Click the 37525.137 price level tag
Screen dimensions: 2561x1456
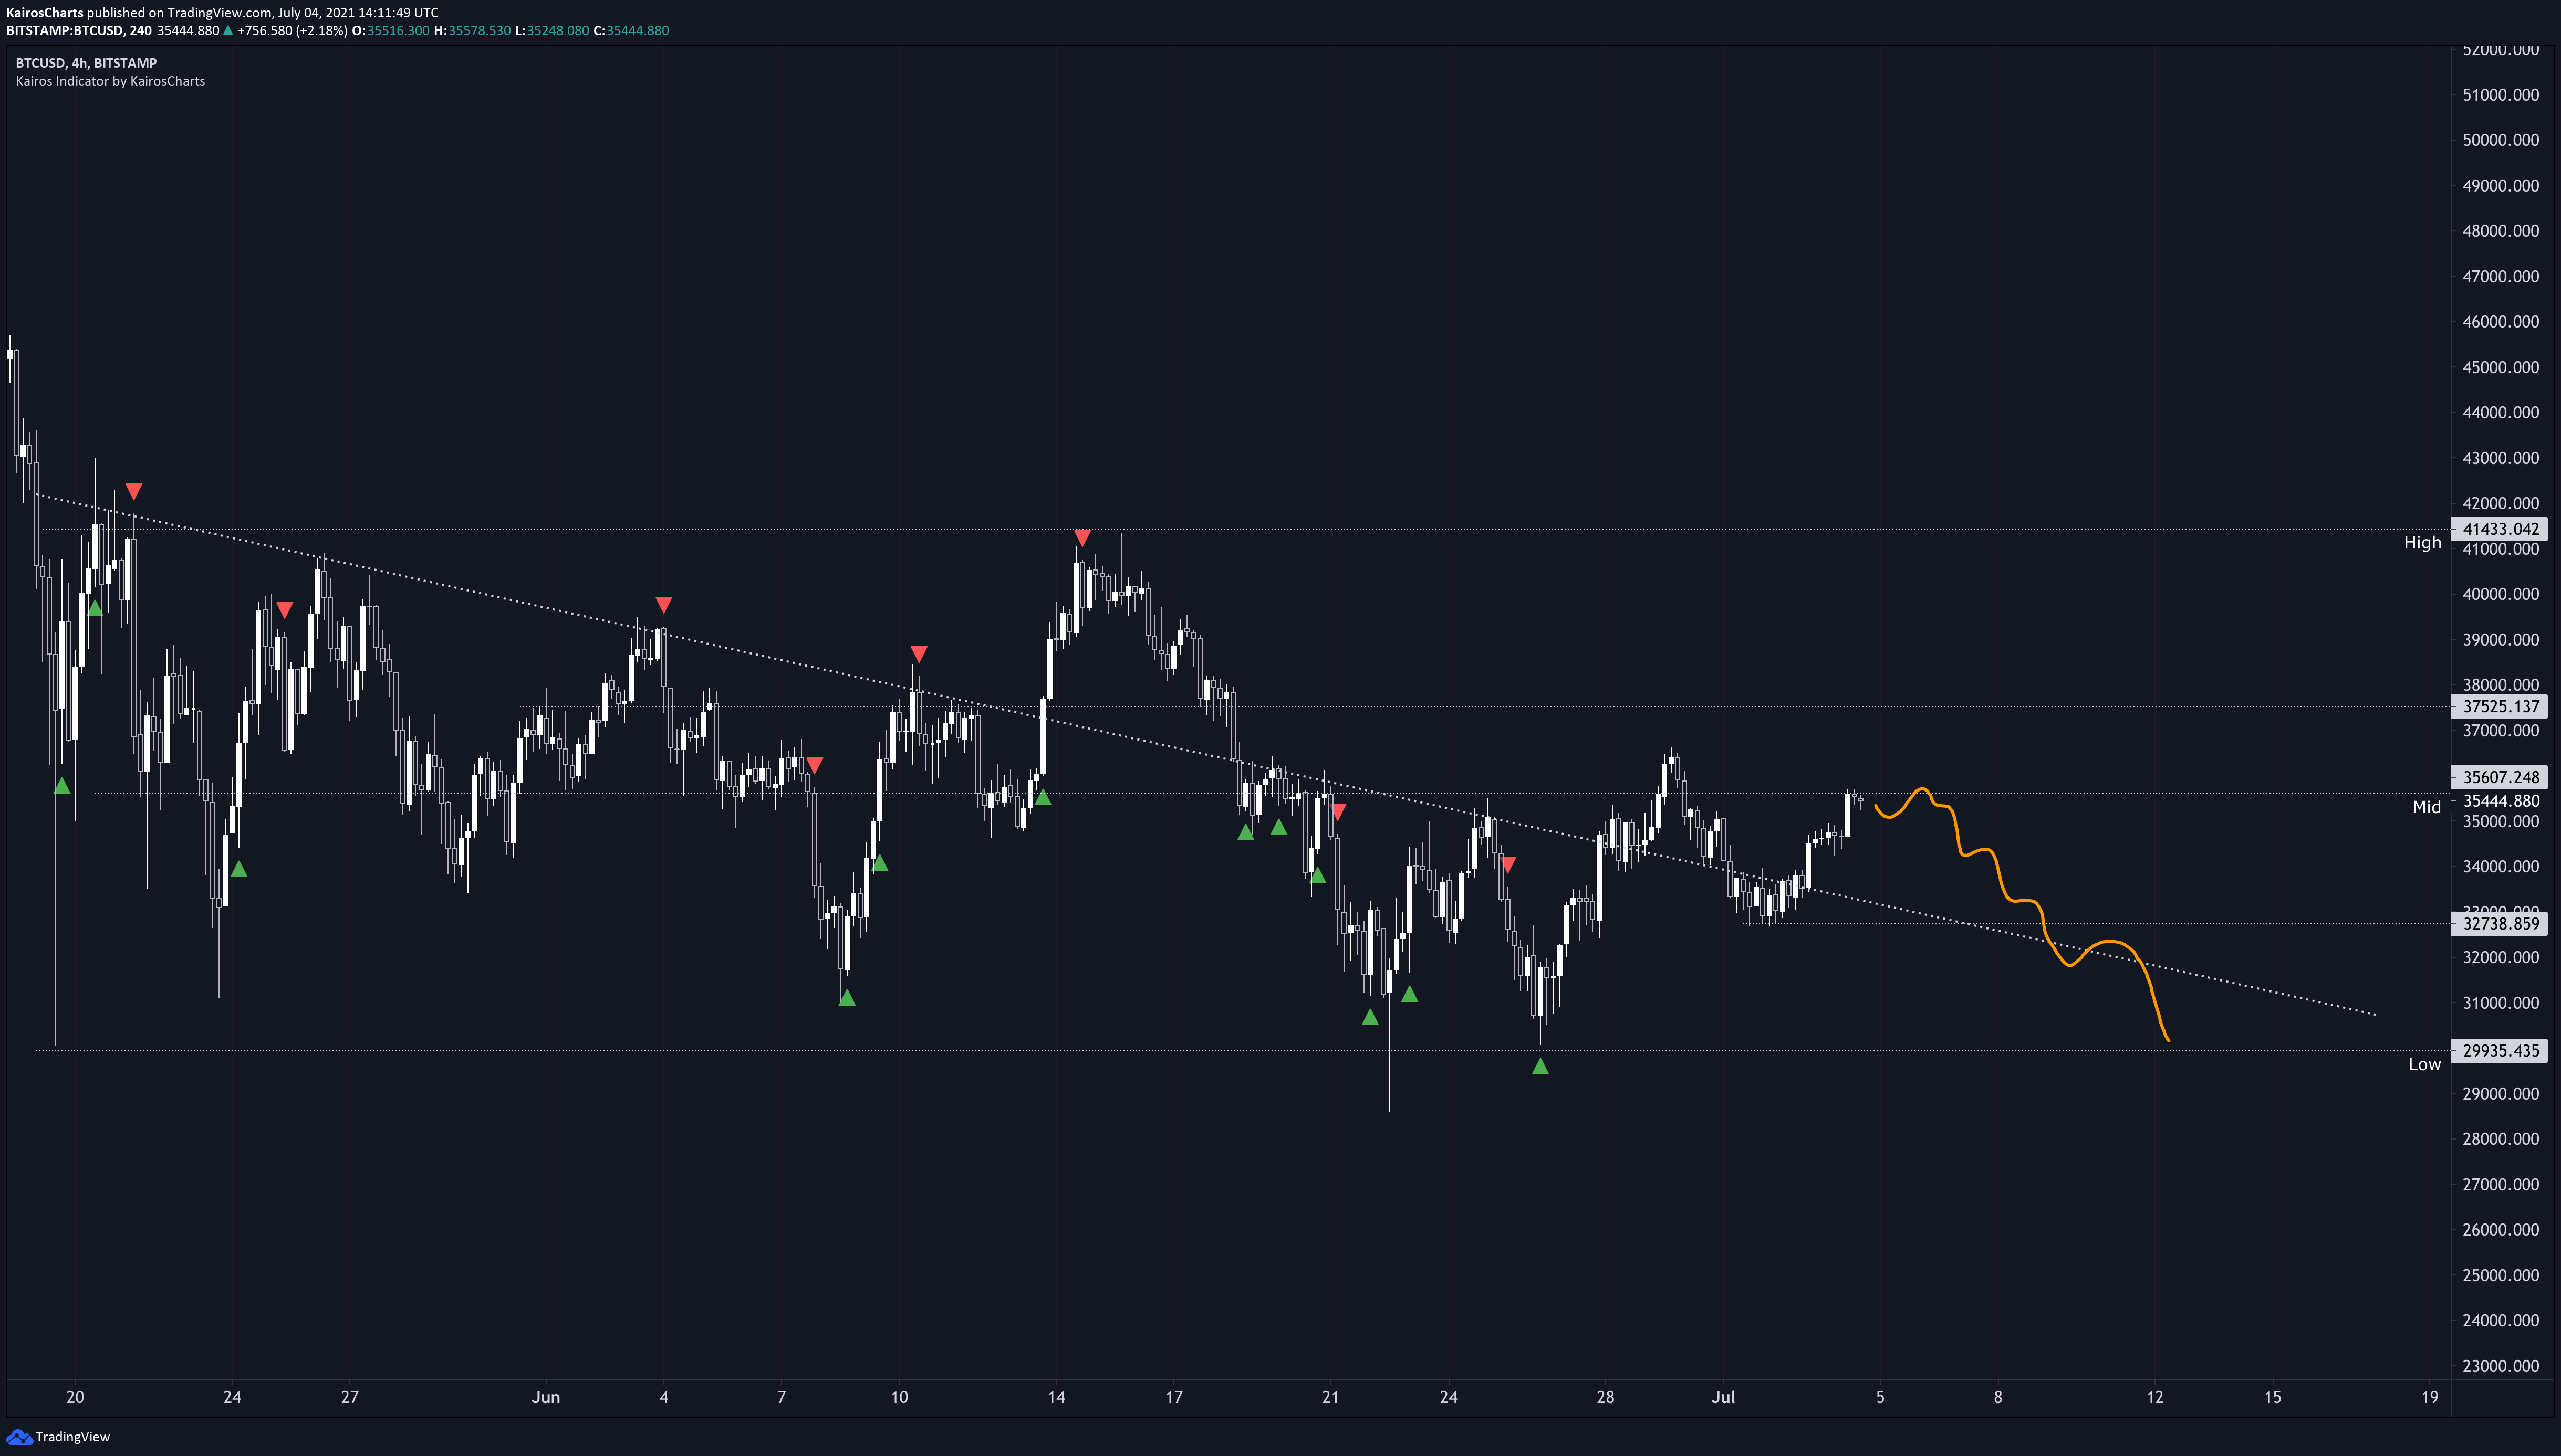pyautogui.click(x=2499, y=707)
